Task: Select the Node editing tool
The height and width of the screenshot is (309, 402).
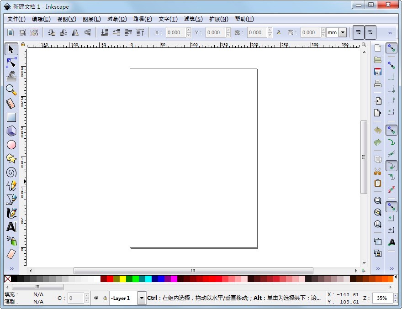Action: pos(11,63)
